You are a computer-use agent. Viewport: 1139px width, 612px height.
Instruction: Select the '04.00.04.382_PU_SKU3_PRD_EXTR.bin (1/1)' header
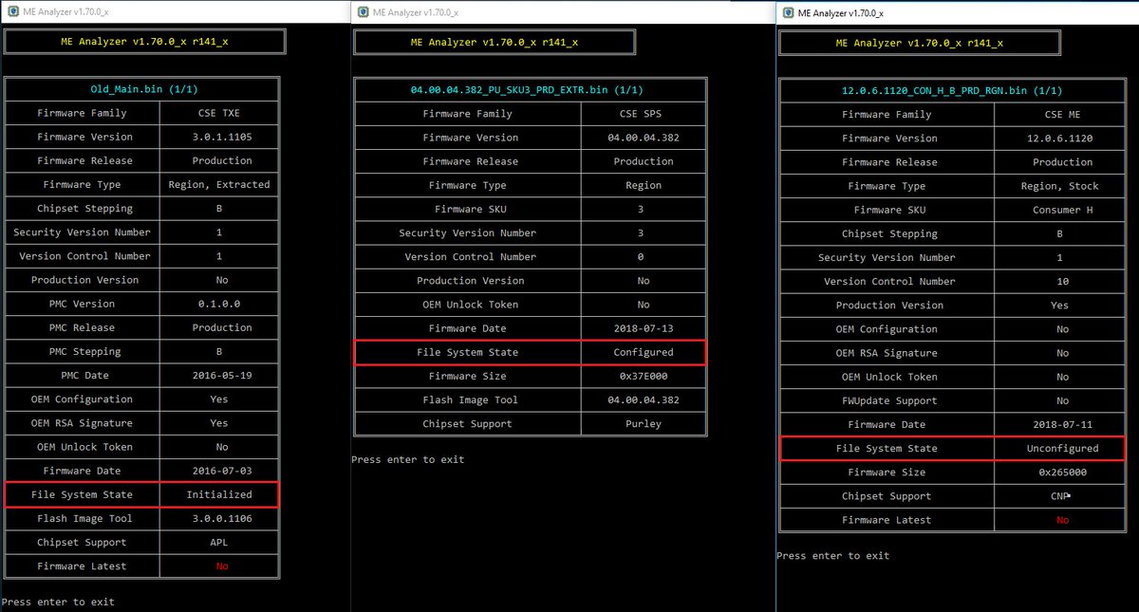click(527, 90)
